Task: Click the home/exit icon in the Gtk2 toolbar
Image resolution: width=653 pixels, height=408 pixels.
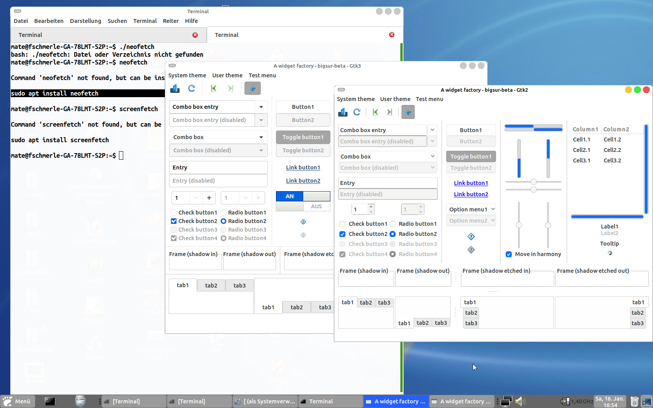Action: pyautogui.click(x=343, y=112)
